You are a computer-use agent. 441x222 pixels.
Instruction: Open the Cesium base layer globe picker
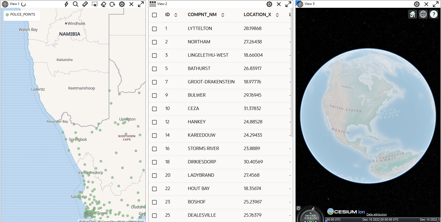[x=423, y=14]
